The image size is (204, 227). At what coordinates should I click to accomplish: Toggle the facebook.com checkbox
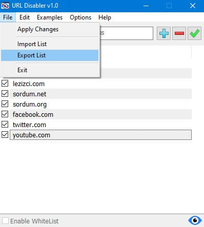[x=5, y=114]
